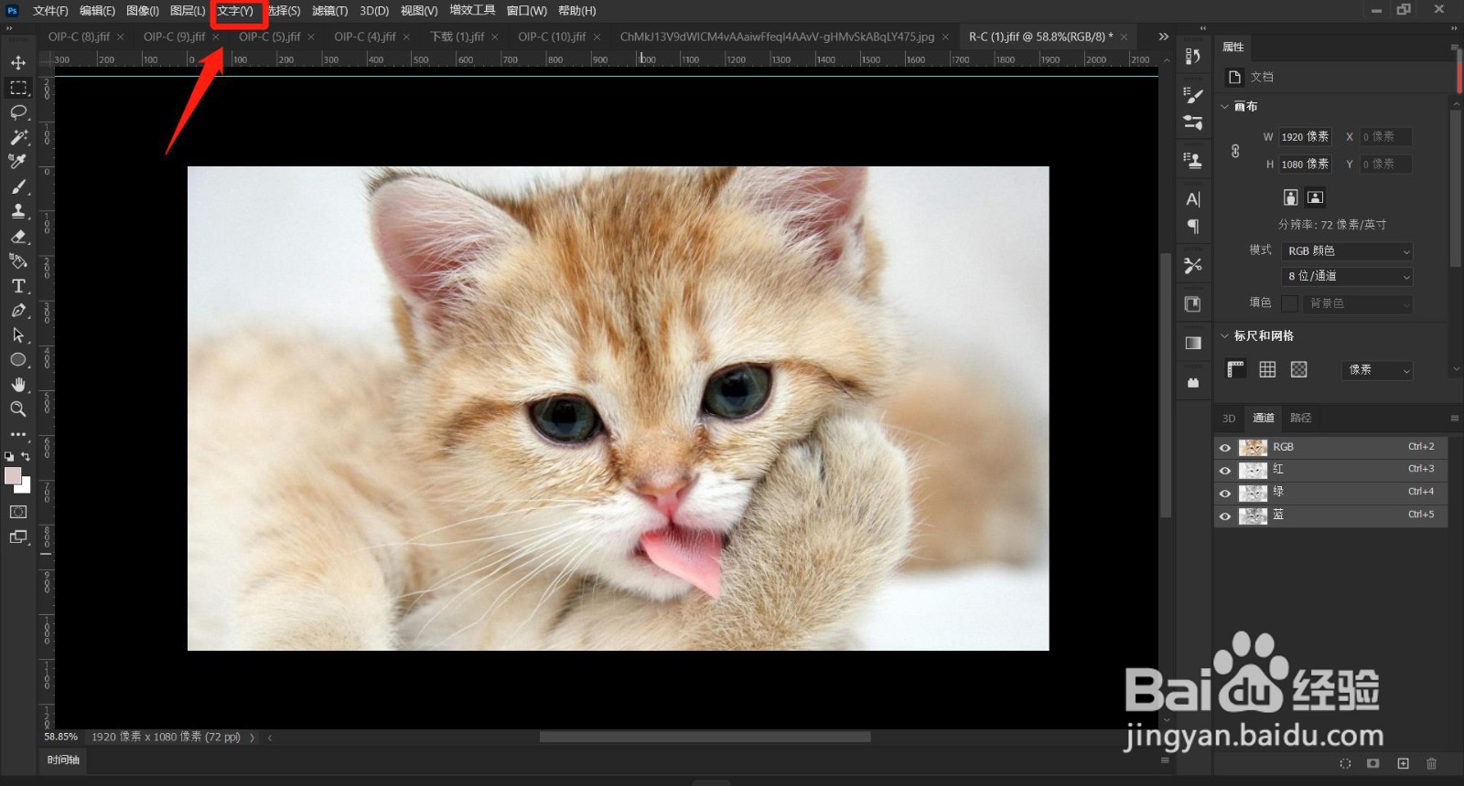Select the Eraser tool
The height and width of the screenshot is (786, 1464).
tap(18, 236)
